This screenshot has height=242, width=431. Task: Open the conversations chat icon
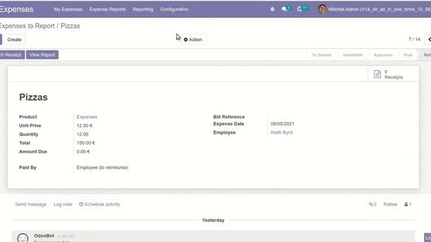tap(284, 9)
